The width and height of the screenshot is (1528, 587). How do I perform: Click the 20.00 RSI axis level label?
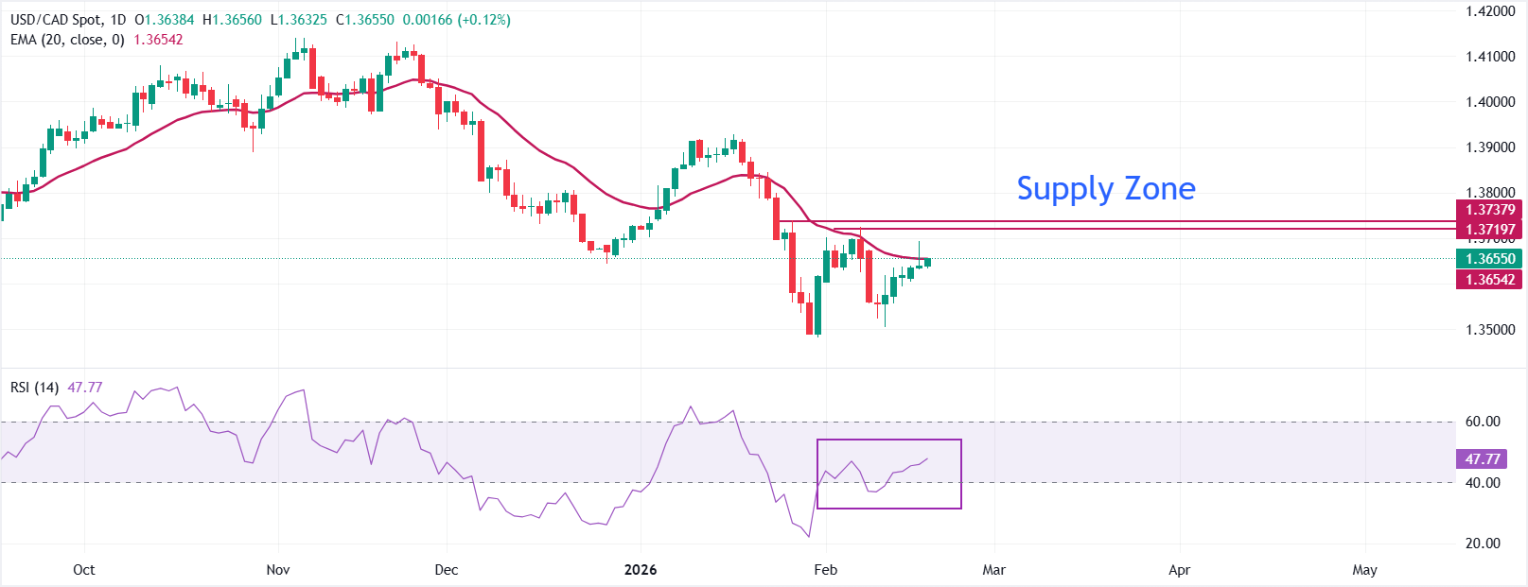pos(1483,544)
